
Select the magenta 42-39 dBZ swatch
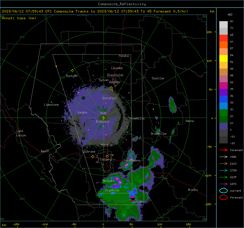click(223, 86)
